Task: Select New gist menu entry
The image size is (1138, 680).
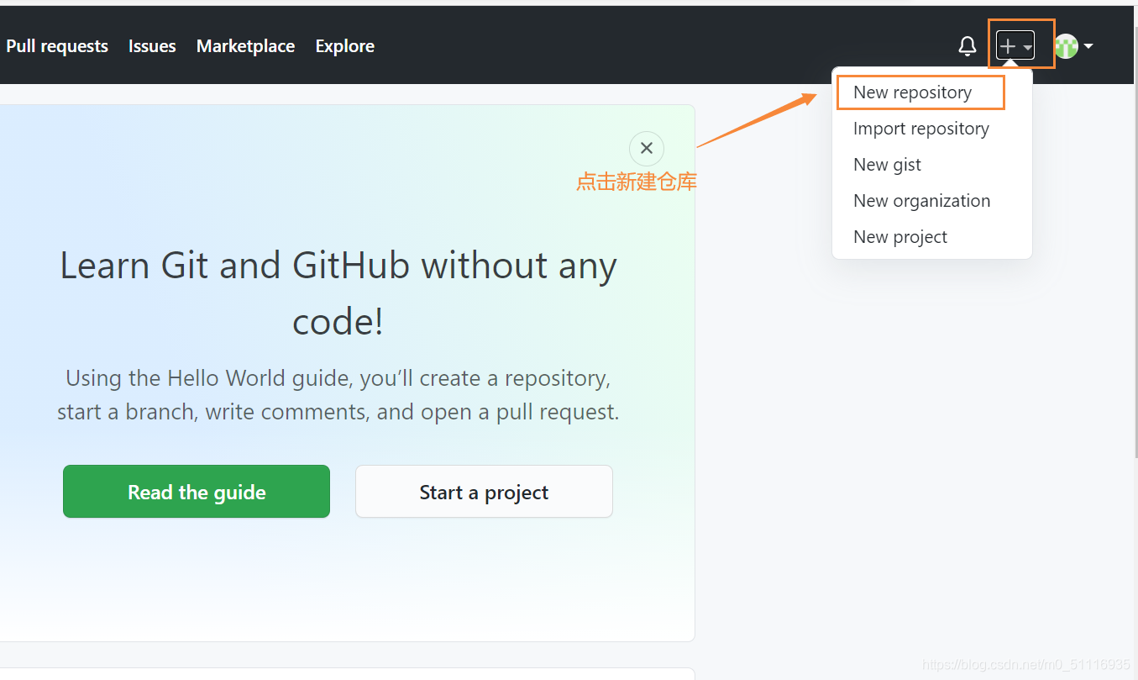Action: pyautogui.click(x=887, y=165)
